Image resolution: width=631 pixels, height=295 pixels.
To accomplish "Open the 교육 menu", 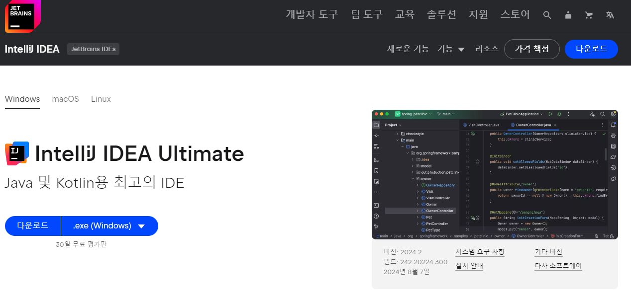I will click(405, 14).
